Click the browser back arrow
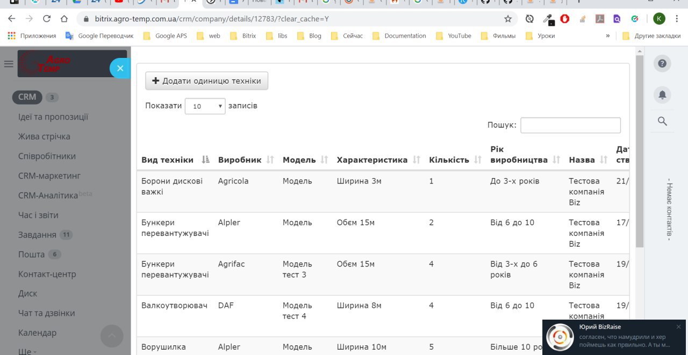The height and width of the screenshot is (355, 688). pos(12,19)
